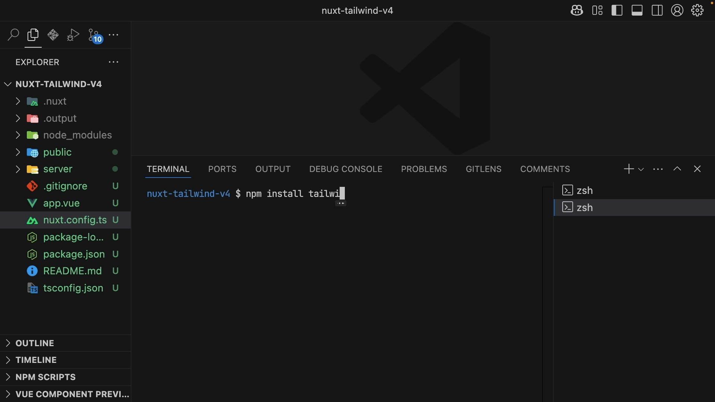Screen dimensions: 715x402
Task: Close the terminal panel
Action: pos(697,169)
